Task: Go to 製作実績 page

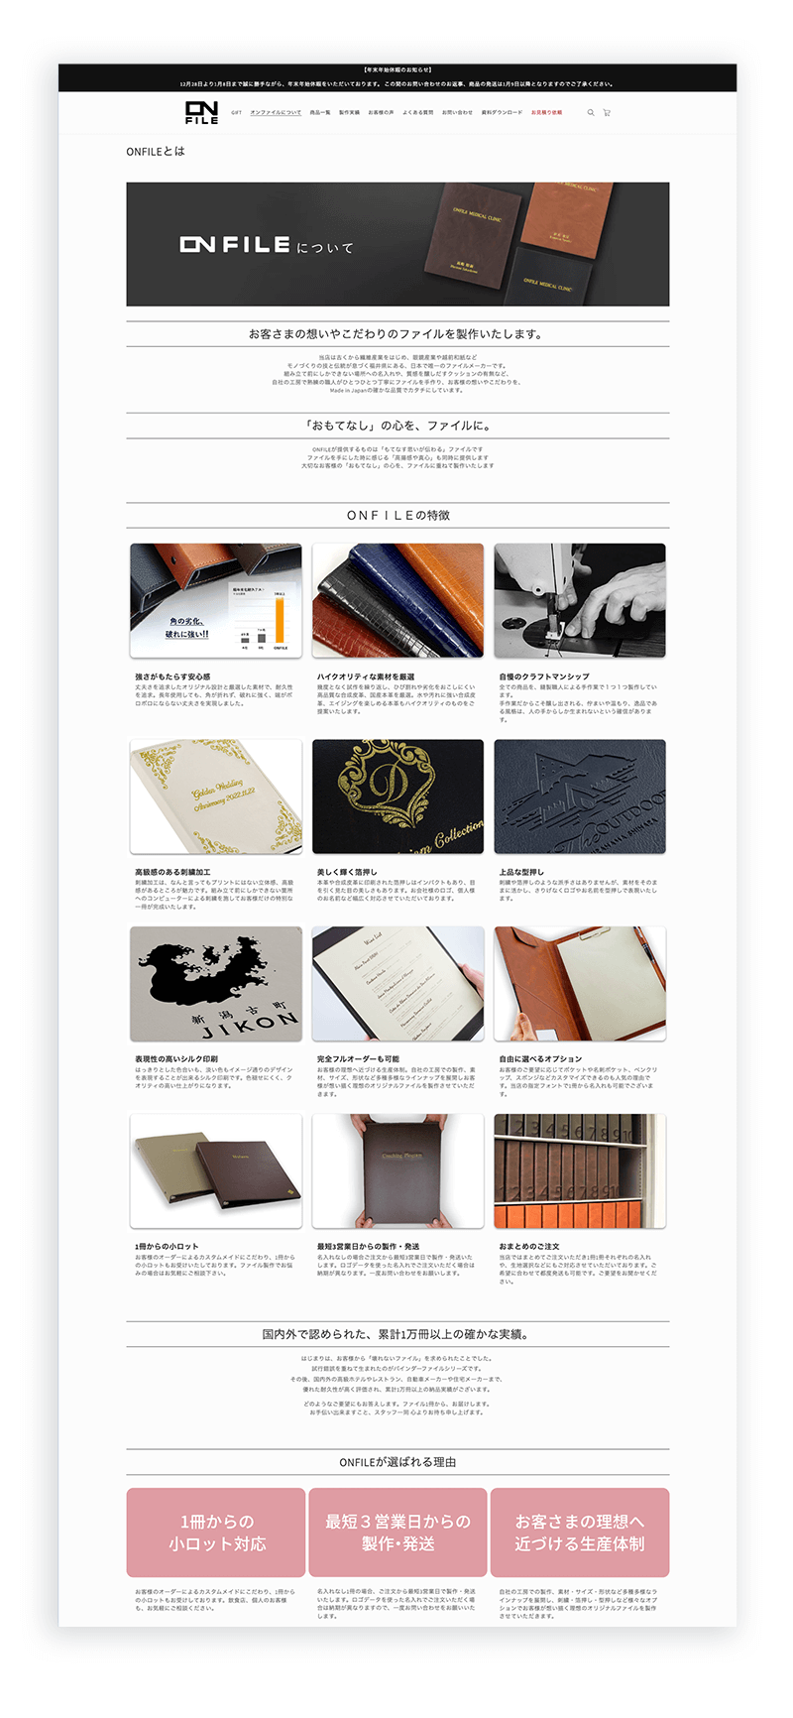Action: pos(349,113)
